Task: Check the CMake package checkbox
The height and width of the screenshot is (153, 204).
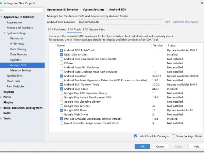Action: pyautogui.click(x=61, y=63)
